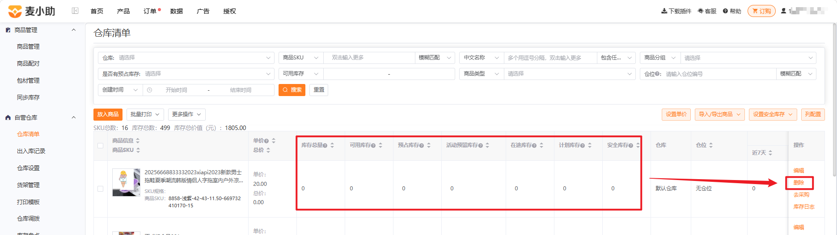Expand the 更多操作 dropdown
This screenshot has height=235, width=837.
[187, 114]
